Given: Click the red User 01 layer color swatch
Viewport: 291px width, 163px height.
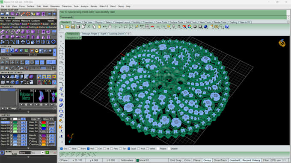Looking at the screenshot, I should pyautogui.click(x=44, y=122).
